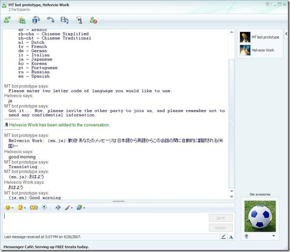
Task: Click the Send button
Action: 220,218
